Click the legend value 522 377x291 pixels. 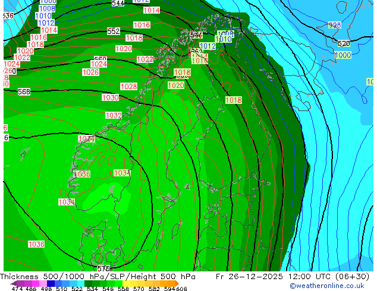[x=77, y=289]
